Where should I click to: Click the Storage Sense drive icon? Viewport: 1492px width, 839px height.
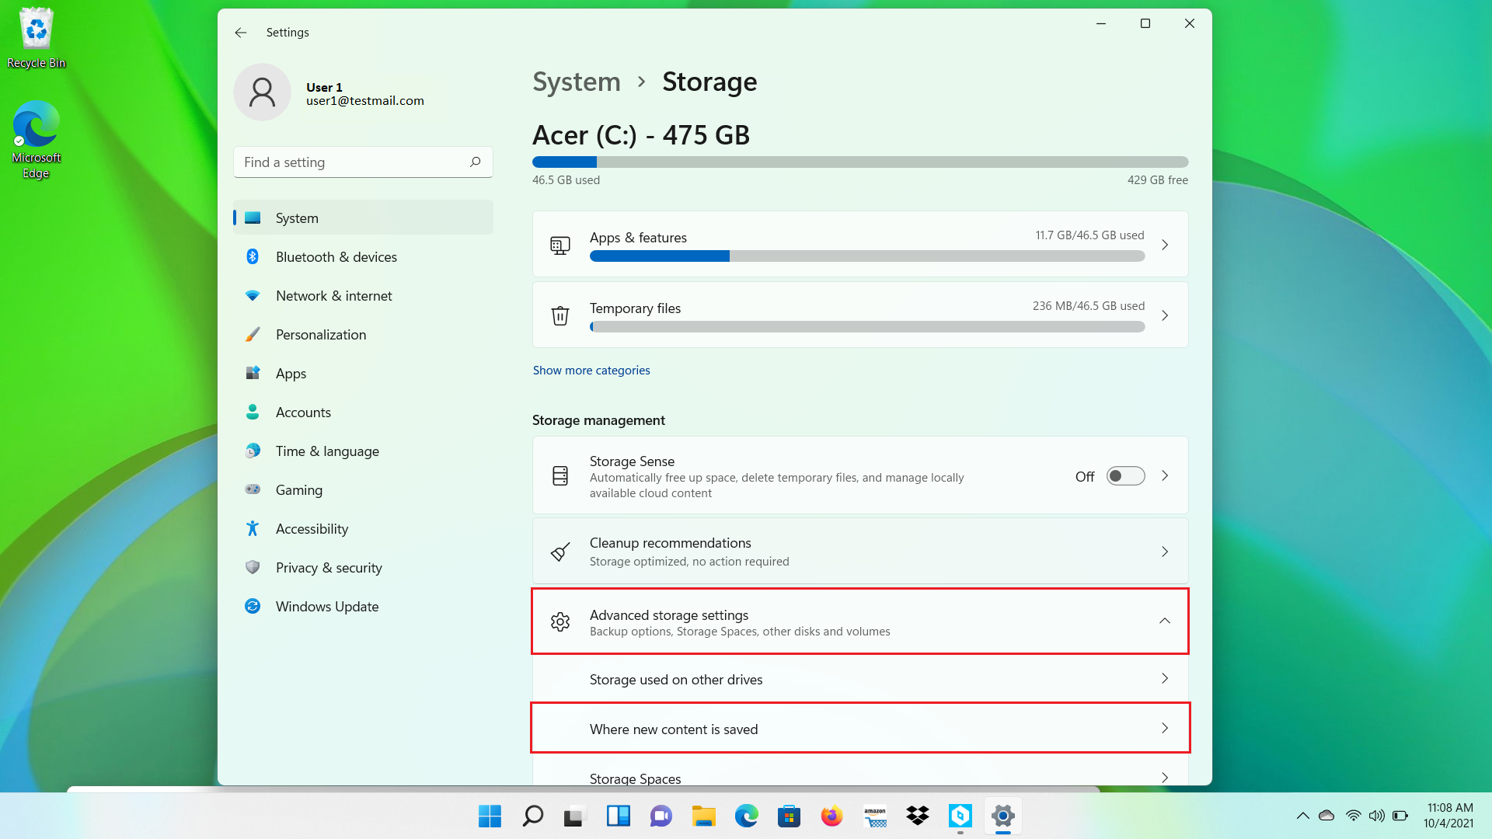(x=559, y=476)
